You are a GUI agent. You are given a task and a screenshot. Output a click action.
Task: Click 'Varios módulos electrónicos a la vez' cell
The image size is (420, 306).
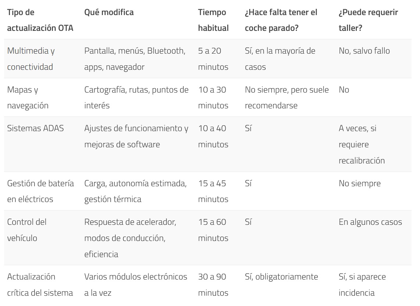tap(136, 285)
